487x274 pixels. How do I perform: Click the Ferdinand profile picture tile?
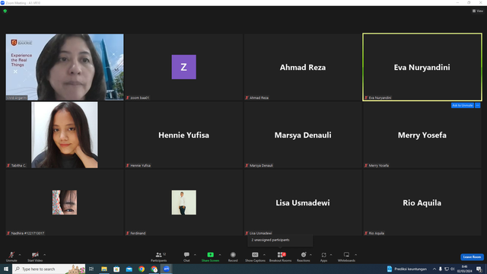(184, 202)
